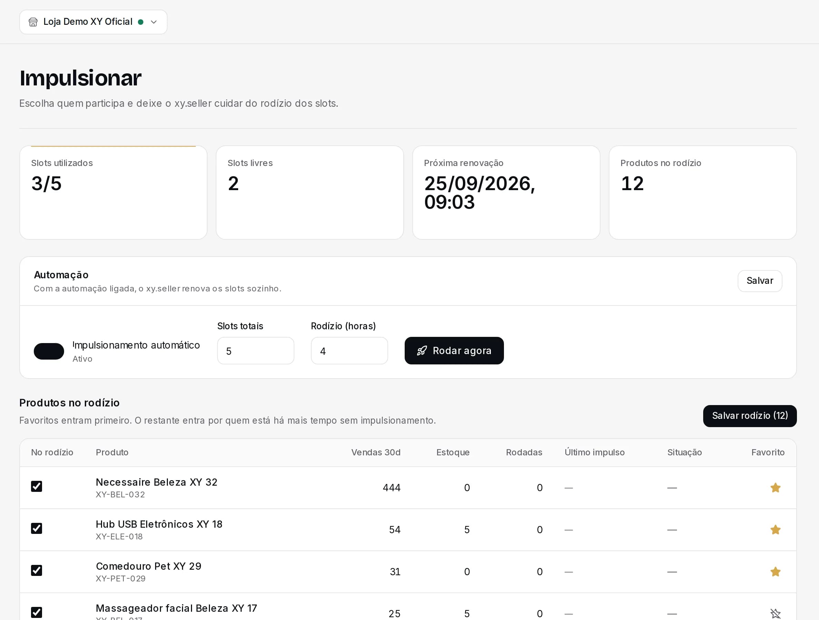Click the 444 sales value
This screenshot has height=620, width=819.
tap(391, 488)
